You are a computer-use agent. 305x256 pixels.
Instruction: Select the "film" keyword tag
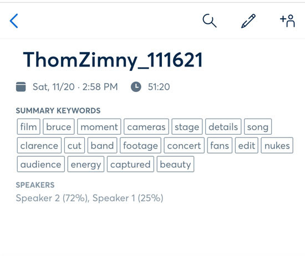coord(29,127)
